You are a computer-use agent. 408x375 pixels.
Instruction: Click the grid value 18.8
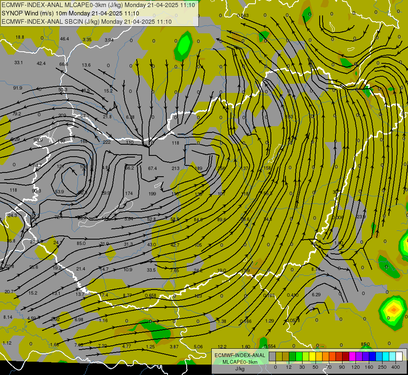[20, 37]
